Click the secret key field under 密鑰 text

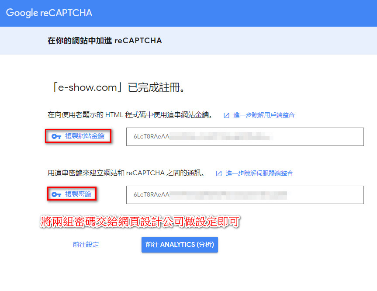click(x=245, y=195)
